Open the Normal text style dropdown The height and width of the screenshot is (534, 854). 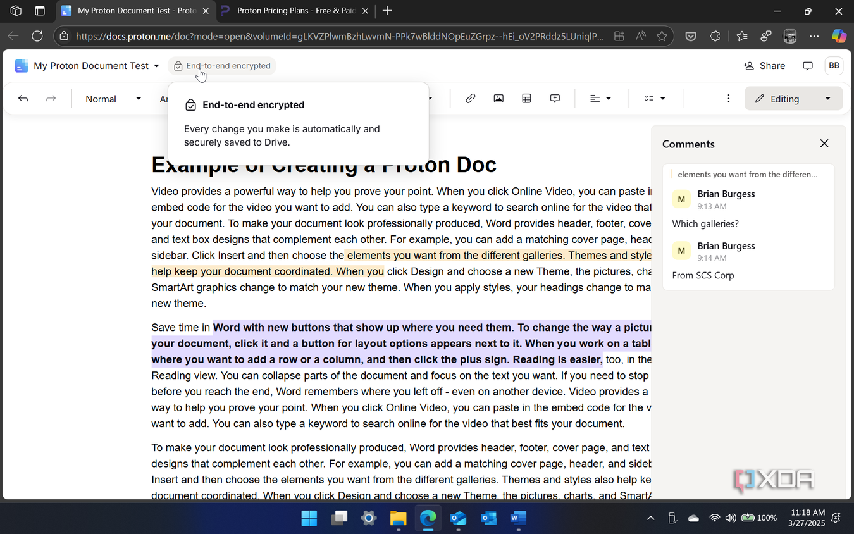(x=113, y=99)
